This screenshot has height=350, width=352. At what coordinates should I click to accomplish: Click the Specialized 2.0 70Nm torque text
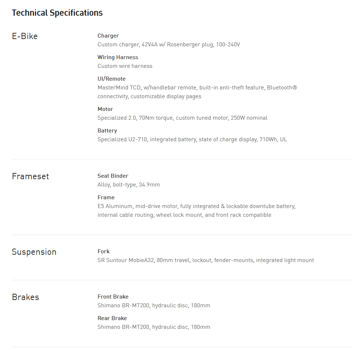coord(182,118)
